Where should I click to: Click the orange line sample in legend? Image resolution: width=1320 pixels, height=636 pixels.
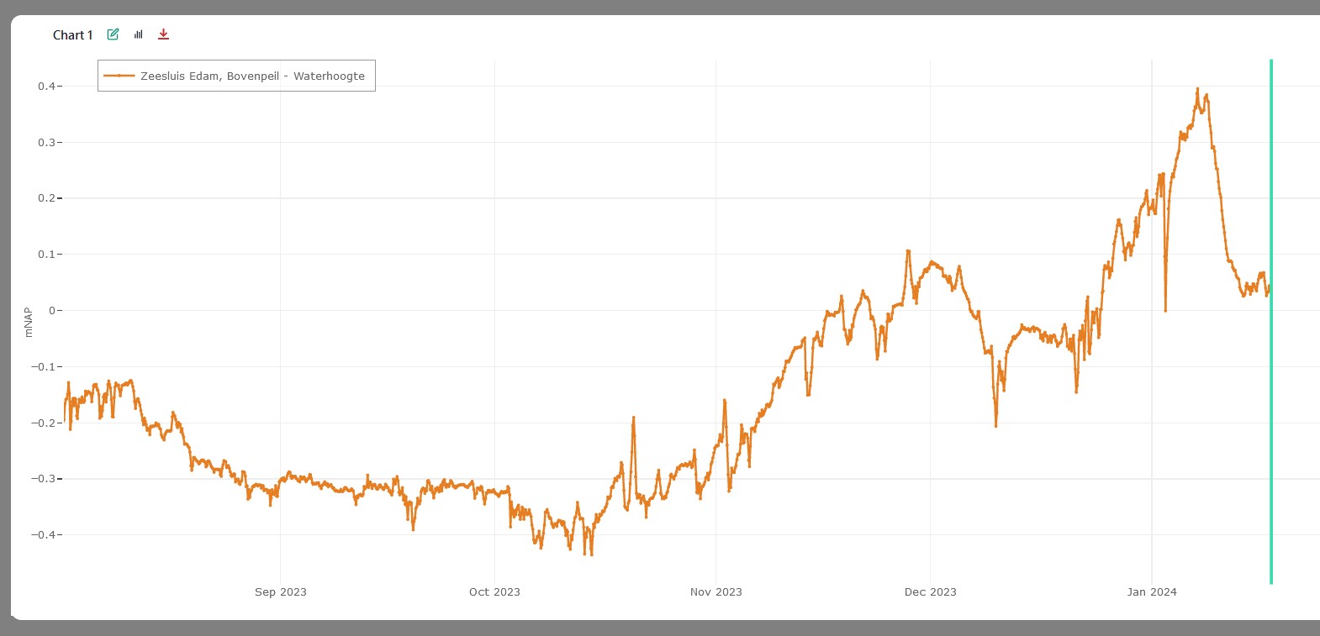(119, 76)
